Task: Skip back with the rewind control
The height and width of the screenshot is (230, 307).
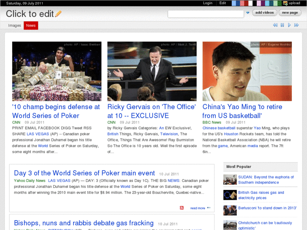Action: 275,25
